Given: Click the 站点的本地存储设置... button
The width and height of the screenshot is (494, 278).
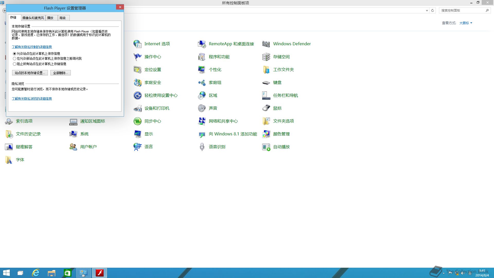Looking at the screenshot, I should coord(30,73).
